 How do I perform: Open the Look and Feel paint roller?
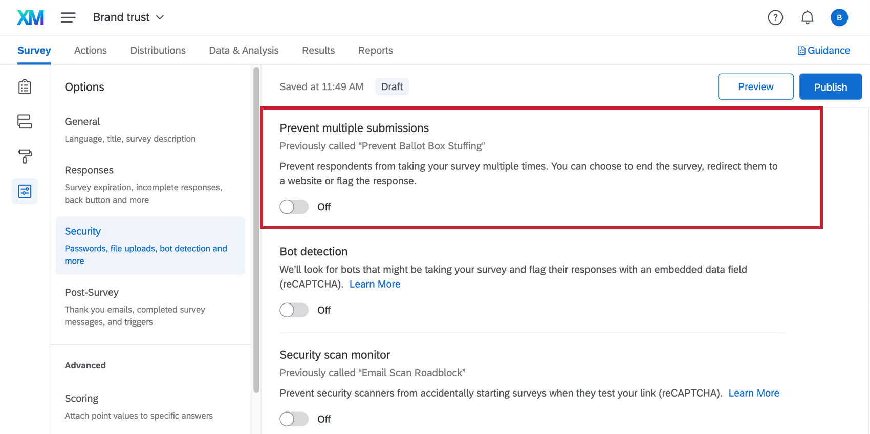tap(25, 156)
